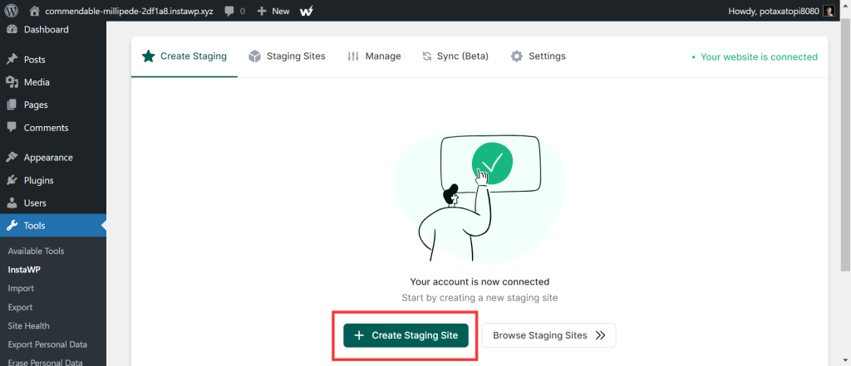Click the scrollbar down arrow

pos(845,360)
